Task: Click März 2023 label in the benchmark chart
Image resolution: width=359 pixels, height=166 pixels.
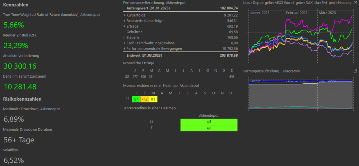Action: 327,13
